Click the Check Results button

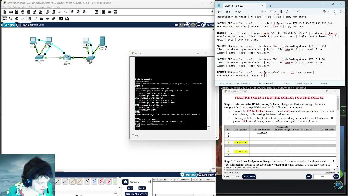tap(249, 177)
